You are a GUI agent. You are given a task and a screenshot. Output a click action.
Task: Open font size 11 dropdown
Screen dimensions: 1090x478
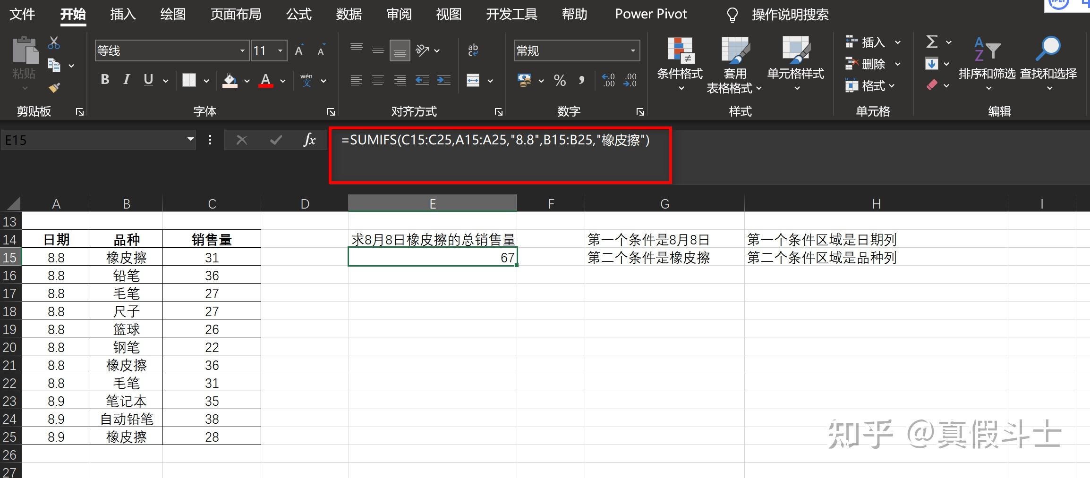tap(280, 50)
